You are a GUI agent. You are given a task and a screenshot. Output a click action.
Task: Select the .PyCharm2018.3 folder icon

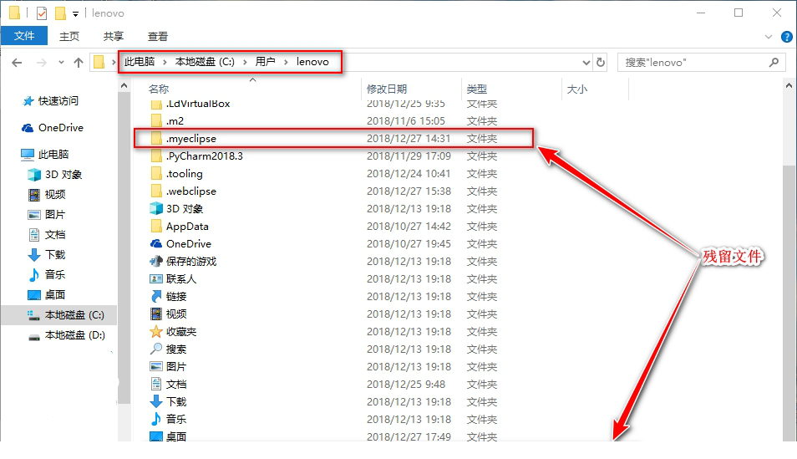pyautogui.click(x=156, y=156)
